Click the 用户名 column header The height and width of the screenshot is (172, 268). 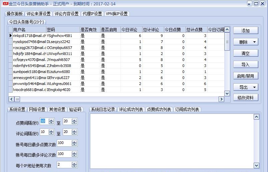(29, 30)
